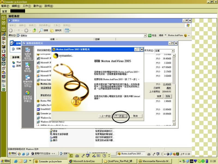Open the 說明(H) menu in pcAnywhere
Viewport: 218px width, 164px height.
pos(49,6)
